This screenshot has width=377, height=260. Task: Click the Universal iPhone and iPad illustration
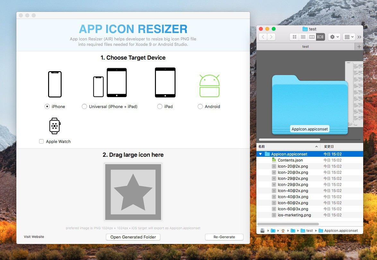click(110, 83)
